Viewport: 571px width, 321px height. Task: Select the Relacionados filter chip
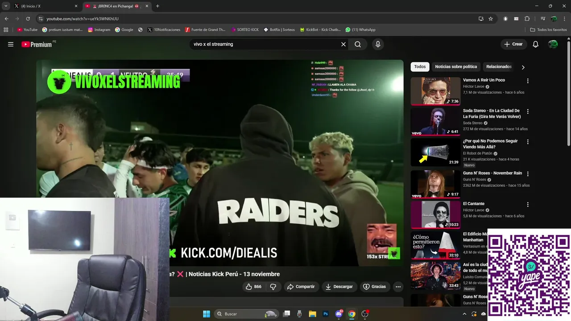pos(499,67)
